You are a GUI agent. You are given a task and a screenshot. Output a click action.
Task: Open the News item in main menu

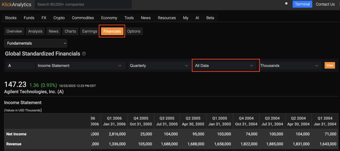(x=146, y=18)
